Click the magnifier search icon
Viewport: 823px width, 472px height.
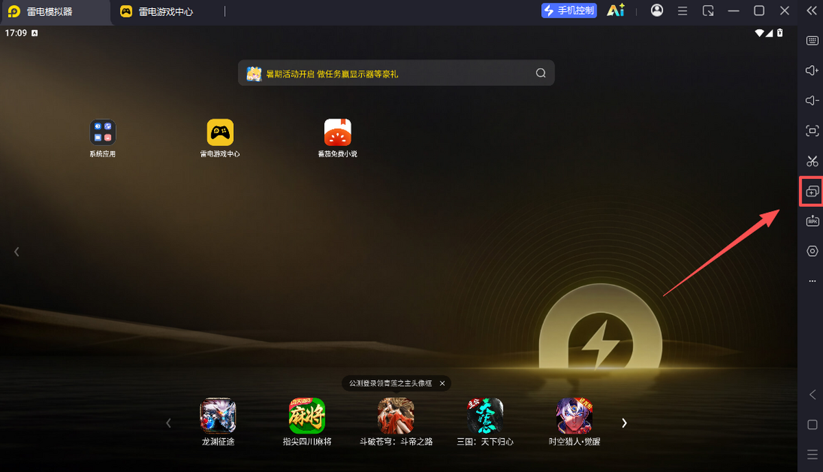tap(540, 73)
